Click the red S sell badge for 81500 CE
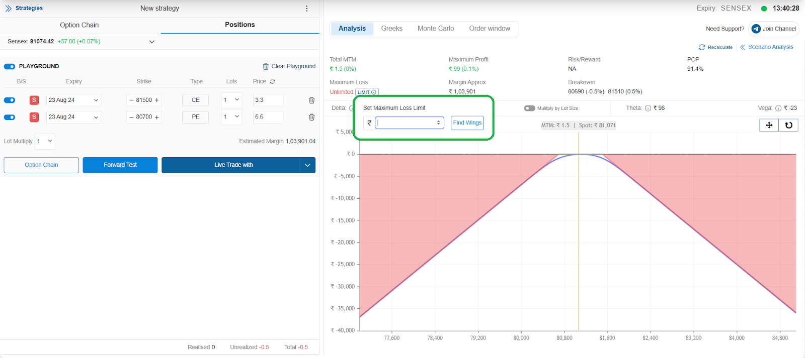The width and height of the screenshot is (805, 358). pyautogui.click(x=34, y=100)
